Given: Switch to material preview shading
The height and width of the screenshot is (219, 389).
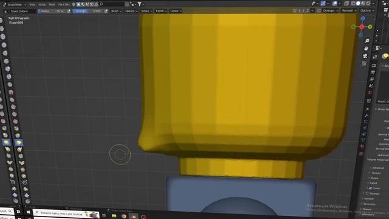Looking at the screenshot, I should point(363,4).
